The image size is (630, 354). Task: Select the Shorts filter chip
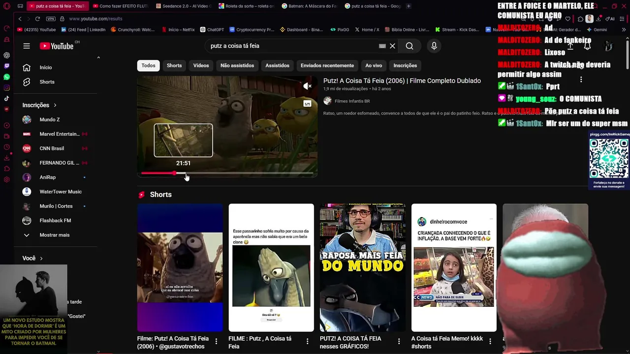pyautogui.click(x=174, y=65)
